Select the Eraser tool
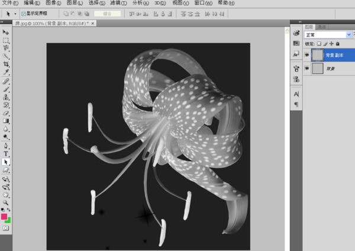 coord(6,112)
